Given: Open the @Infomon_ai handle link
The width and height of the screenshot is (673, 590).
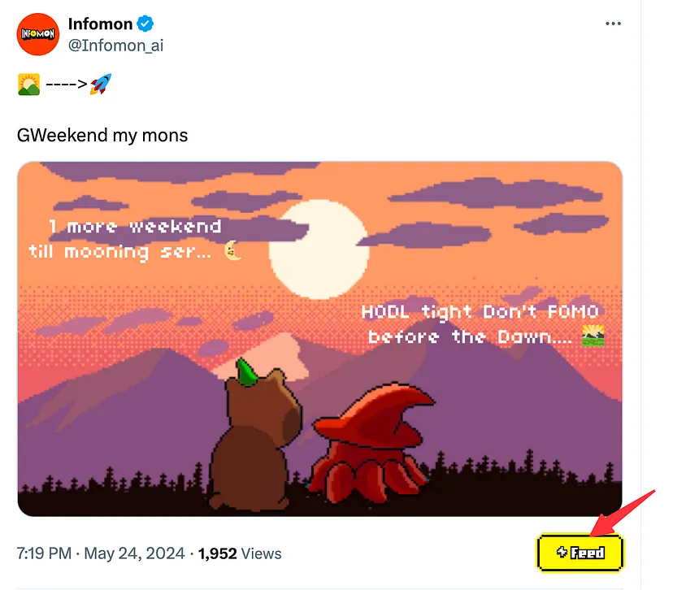Looking at the screenshot, I should click(116, 46).
